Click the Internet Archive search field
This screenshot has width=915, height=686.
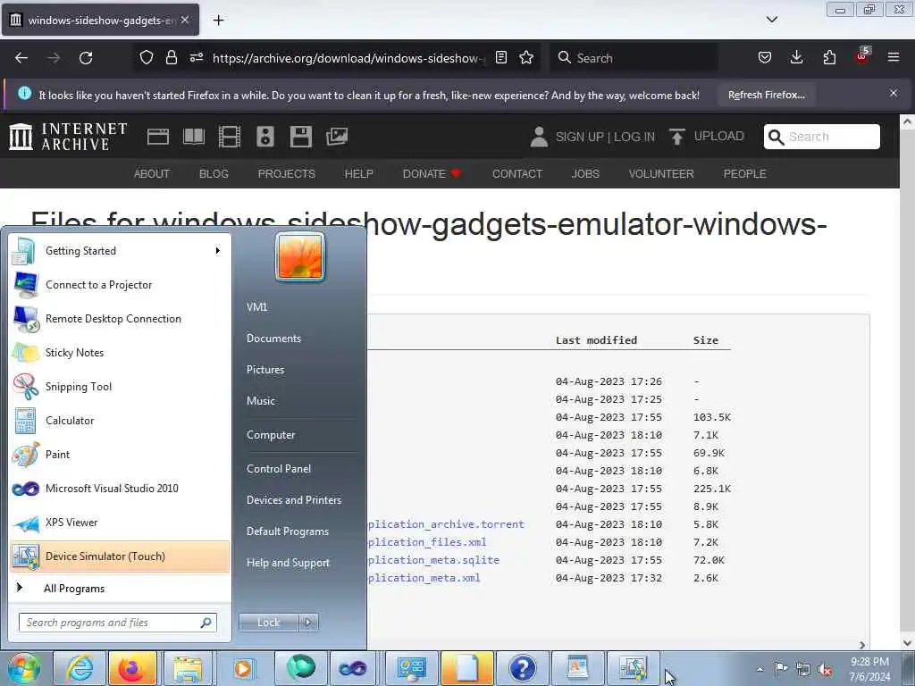pyautogui.click(x=822, y=137)
